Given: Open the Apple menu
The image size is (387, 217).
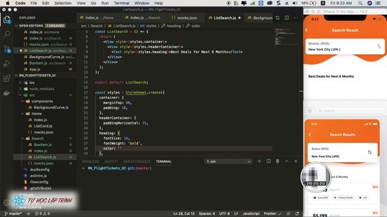Looking at the screenshot, I should click(x=8, y=3).
